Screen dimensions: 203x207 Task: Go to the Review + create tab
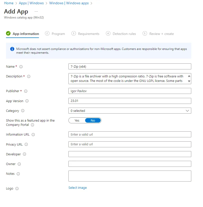[x=161, y=34]
